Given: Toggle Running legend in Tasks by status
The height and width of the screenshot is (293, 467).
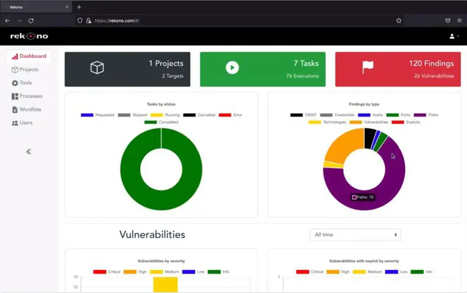Looking at the screenshot, I should click(165, 115).
